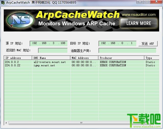Sort by the IP address column header

[x=18, y=58]
